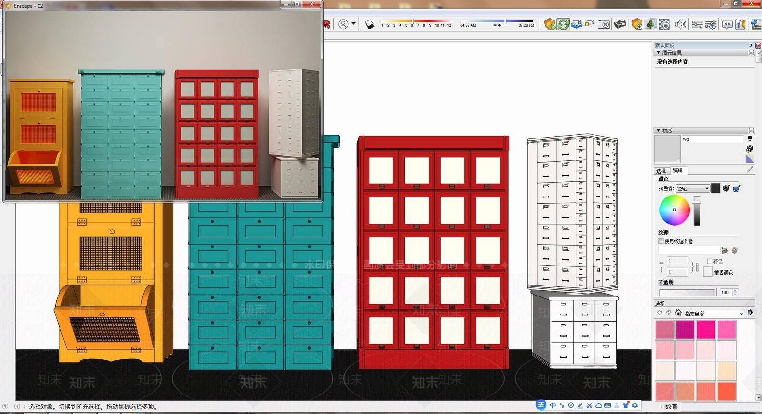This screenshot has width=762, height=414.
Task: Toggle the 着色 colorize checkbox
Action: click(710, 261)
